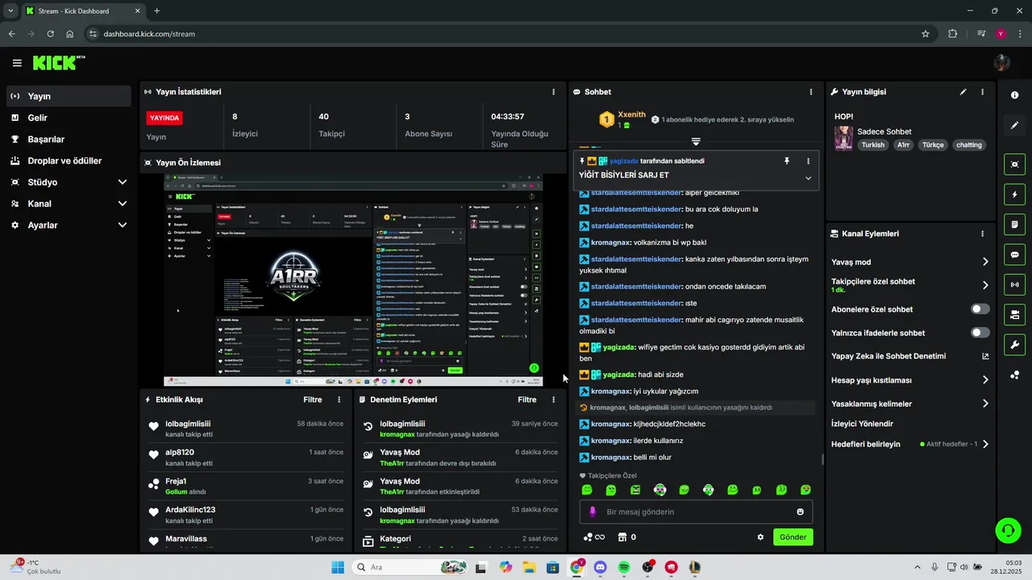Open Yayın İstatistikleri panel options menu

click(553, 92)
